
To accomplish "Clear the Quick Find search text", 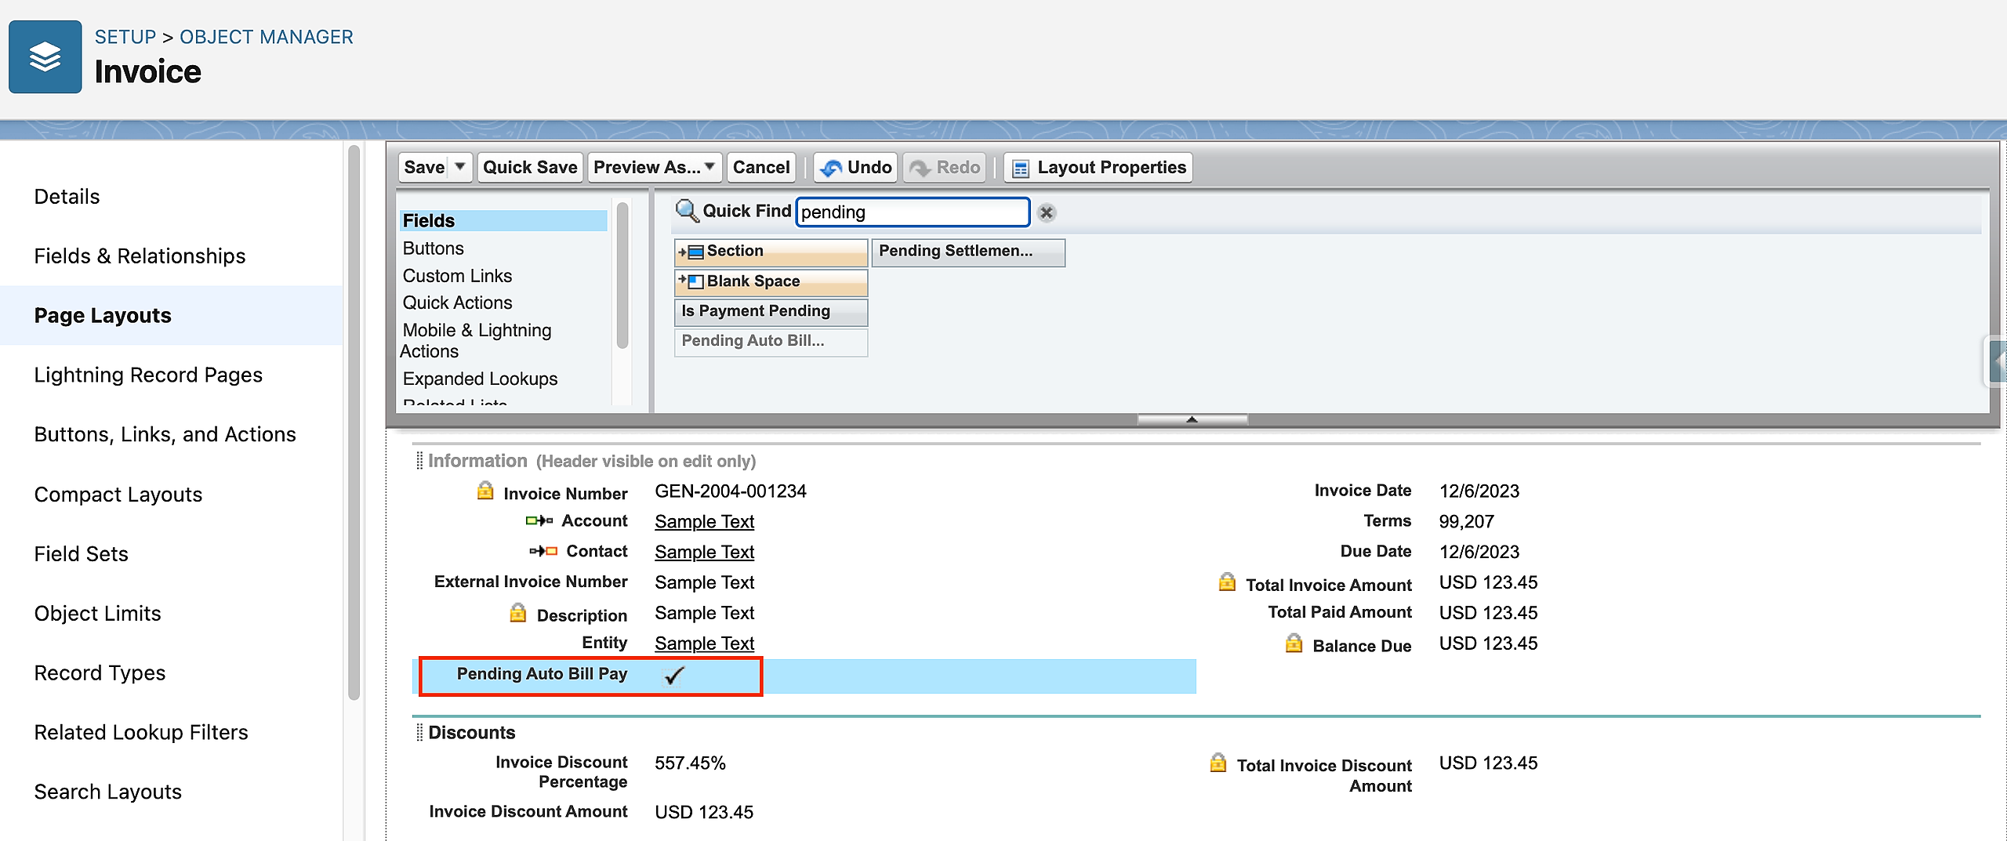I will (x=1046, y=212).
